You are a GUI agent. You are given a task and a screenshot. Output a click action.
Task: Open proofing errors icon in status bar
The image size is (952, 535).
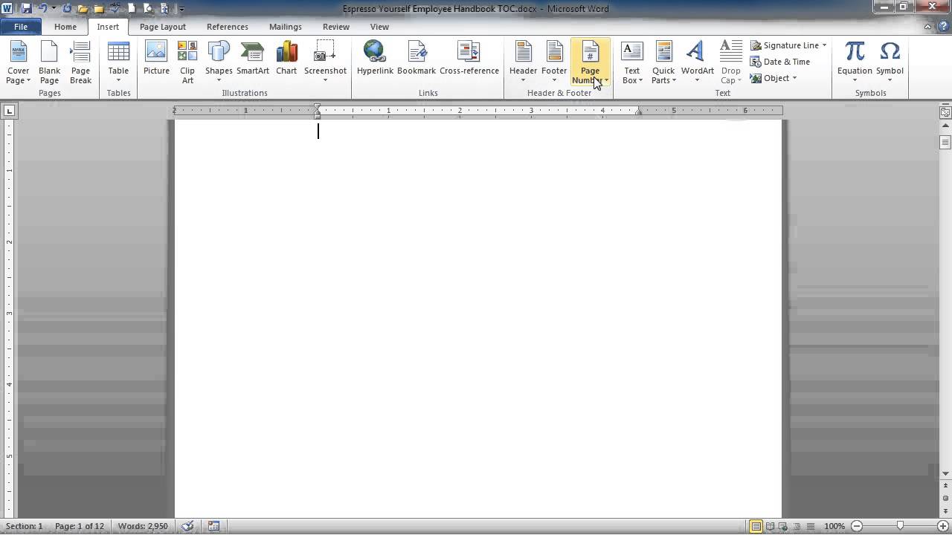pos(187,526)
